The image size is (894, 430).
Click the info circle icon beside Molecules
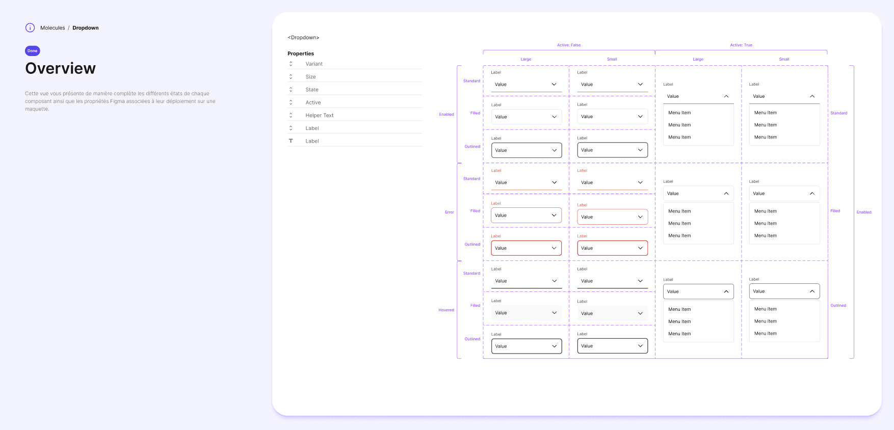coord(30,28)
